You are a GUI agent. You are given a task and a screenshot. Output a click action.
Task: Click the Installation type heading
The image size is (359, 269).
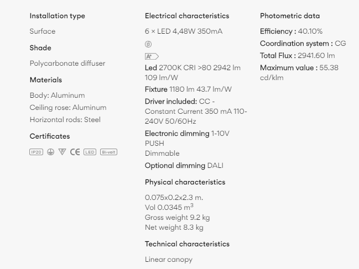point(57,16)
